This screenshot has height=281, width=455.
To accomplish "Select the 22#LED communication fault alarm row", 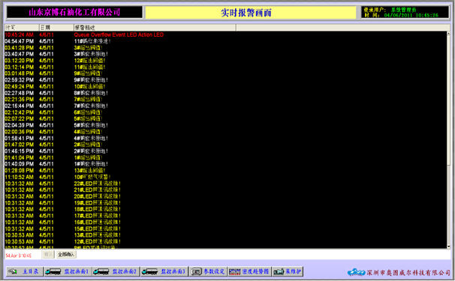I will (x=225, y=184).
